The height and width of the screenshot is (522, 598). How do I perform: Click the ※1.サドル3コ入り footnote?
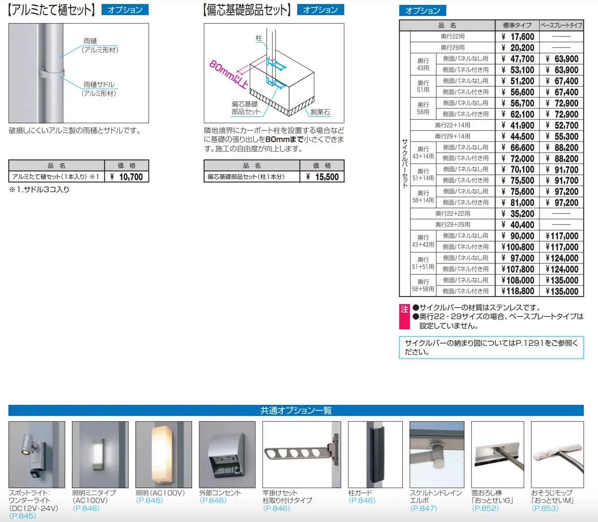click(x=39, y=190)
